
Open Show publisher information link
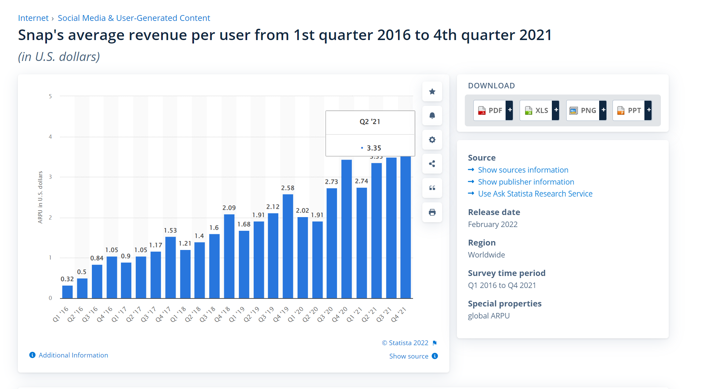[526, 182]
